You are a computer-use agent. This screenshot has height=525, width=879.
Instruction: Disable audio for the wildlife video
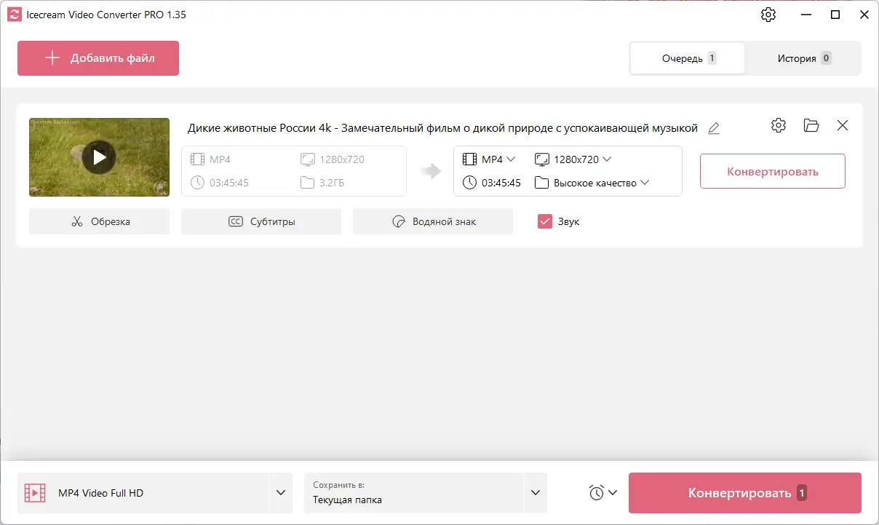(545, 221)
